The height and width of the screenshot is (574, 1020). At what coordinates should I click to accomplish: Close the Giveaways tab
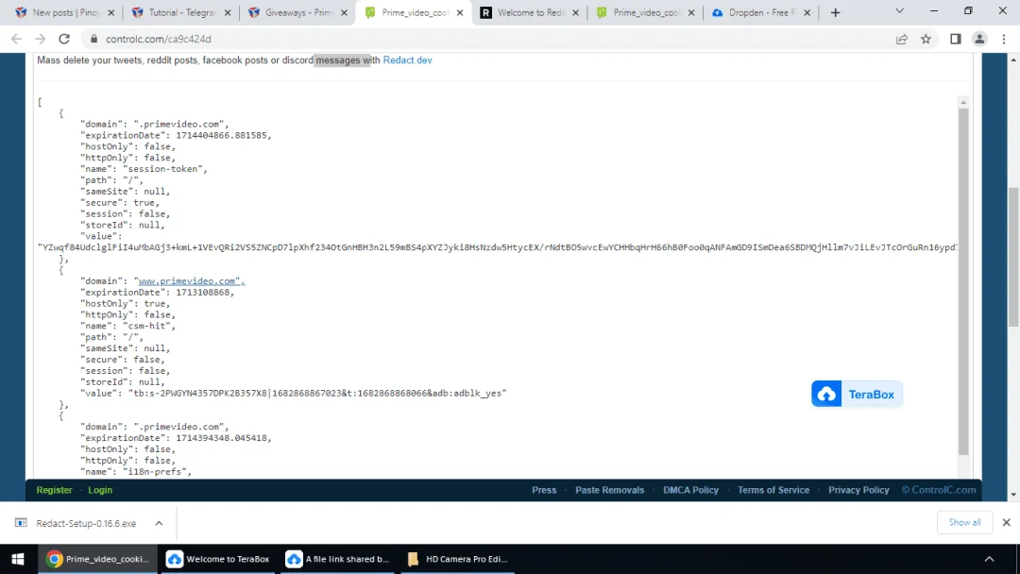(x=344, y=12)
